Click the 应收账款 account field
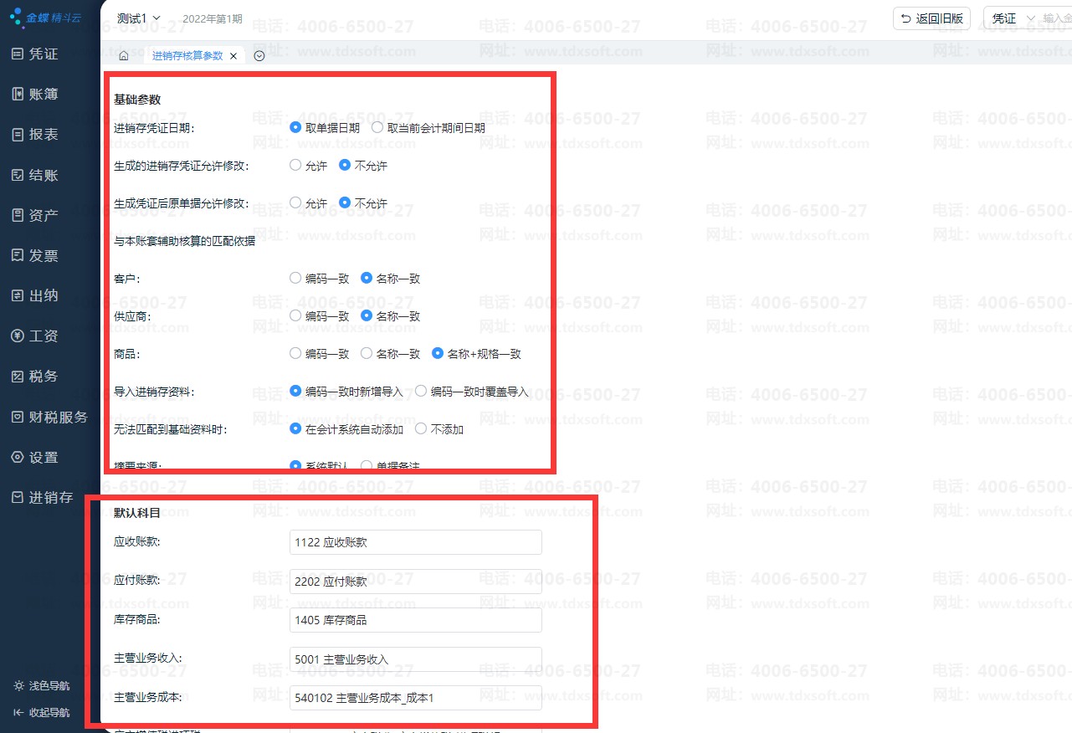The width and height of the screenshot is (1072, 733). (416, 542)
